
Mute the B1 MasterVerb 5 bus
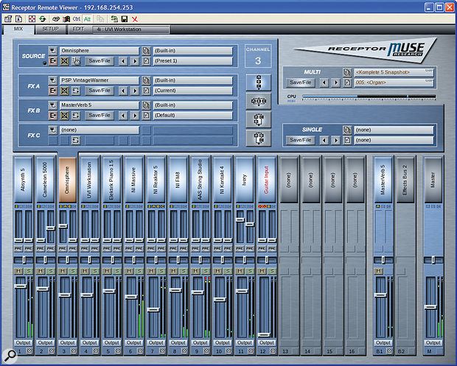pyautogui.click(x=378, y=271)
